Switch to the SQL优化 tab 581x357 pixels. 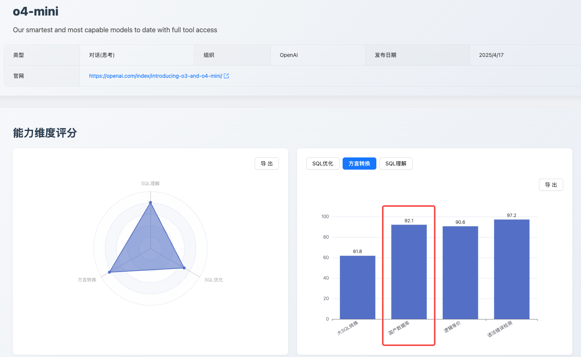pos(323,164)
